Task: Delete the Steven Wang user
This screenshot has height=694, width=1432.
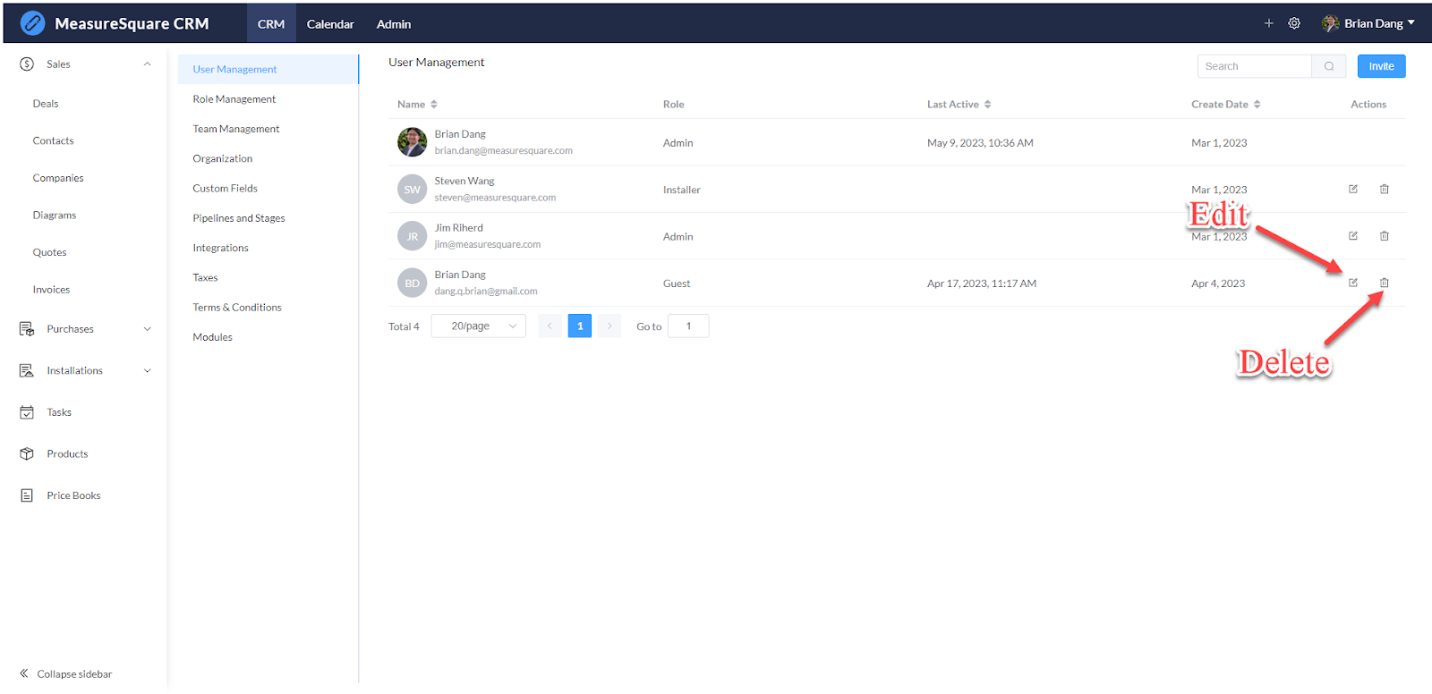Action: 1385,189
